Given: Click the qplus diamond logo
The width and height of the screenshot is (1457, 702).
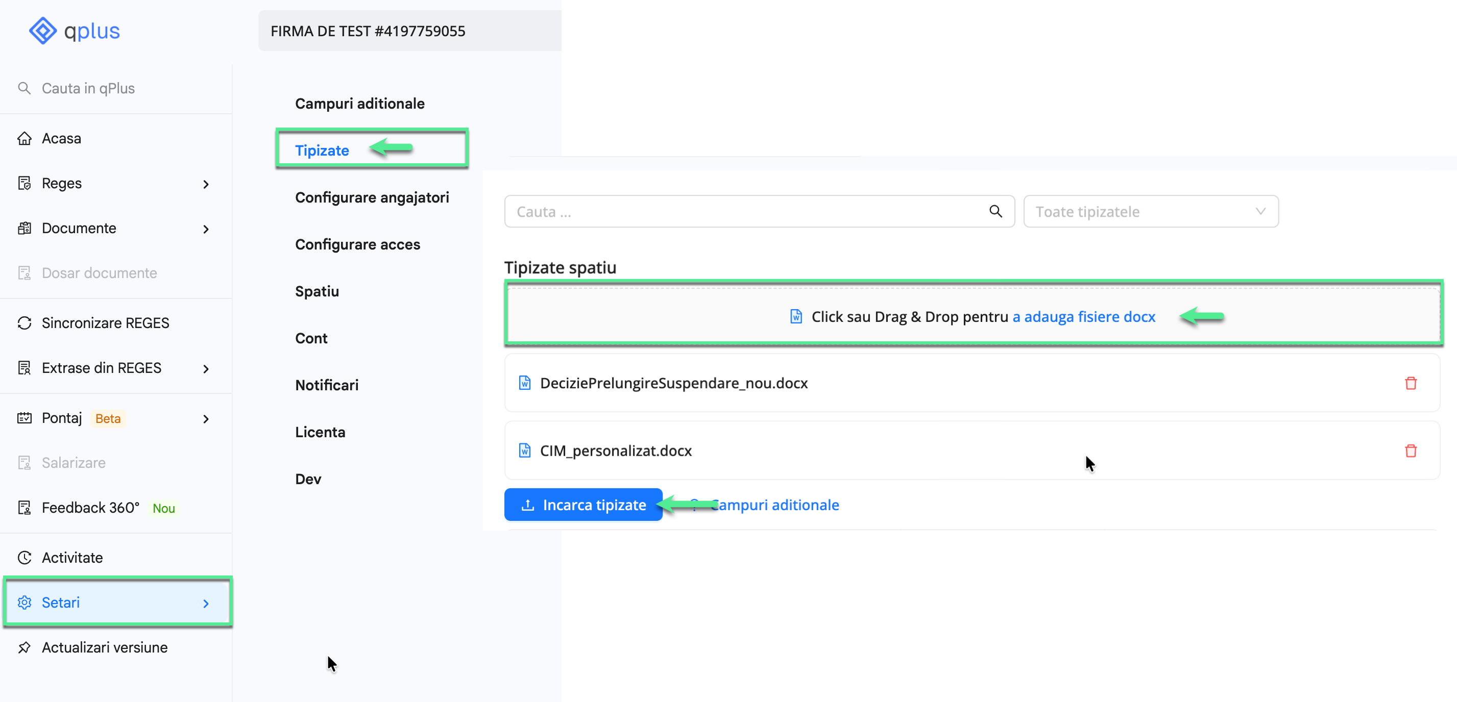Looking at the screenshot, I should [42, 31].
